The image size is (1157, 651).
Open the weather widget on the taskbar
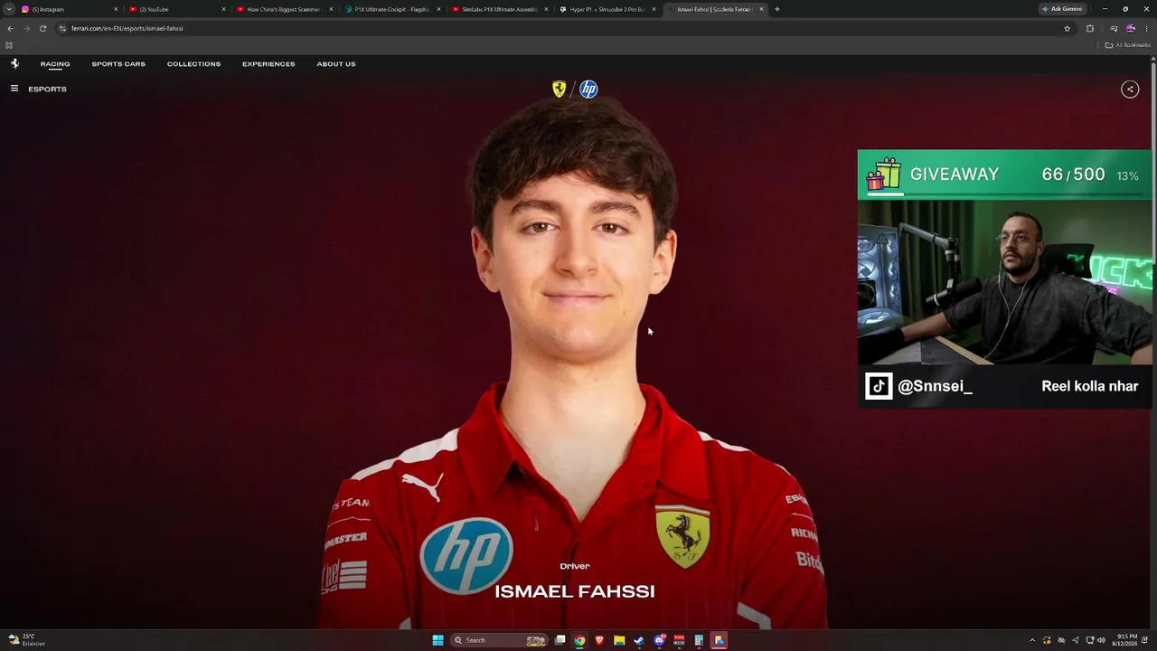tap(26, 640)
